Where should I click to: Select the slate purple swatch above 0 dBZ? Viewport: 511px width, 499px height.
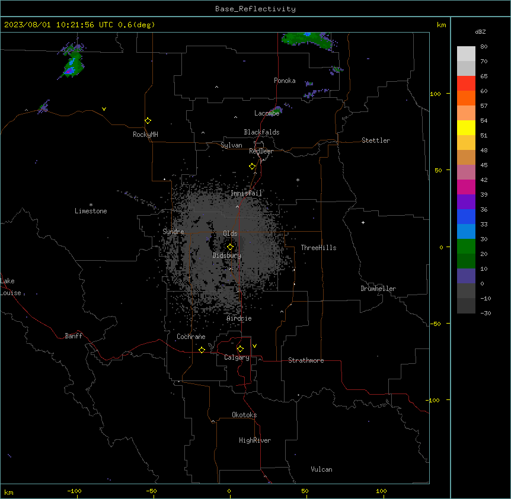(466, 276)
